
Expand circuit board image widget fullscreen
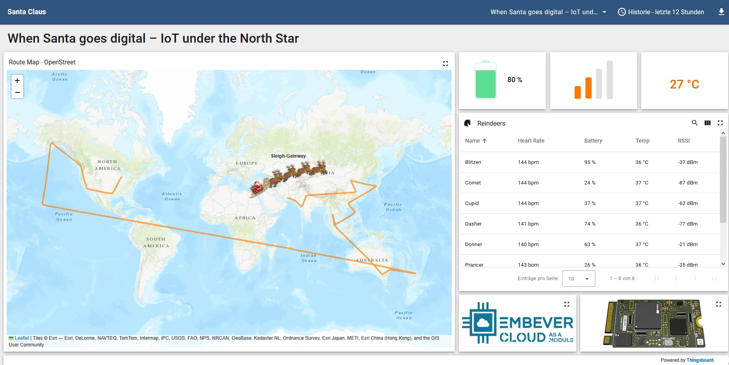click(x=718, y=304)
